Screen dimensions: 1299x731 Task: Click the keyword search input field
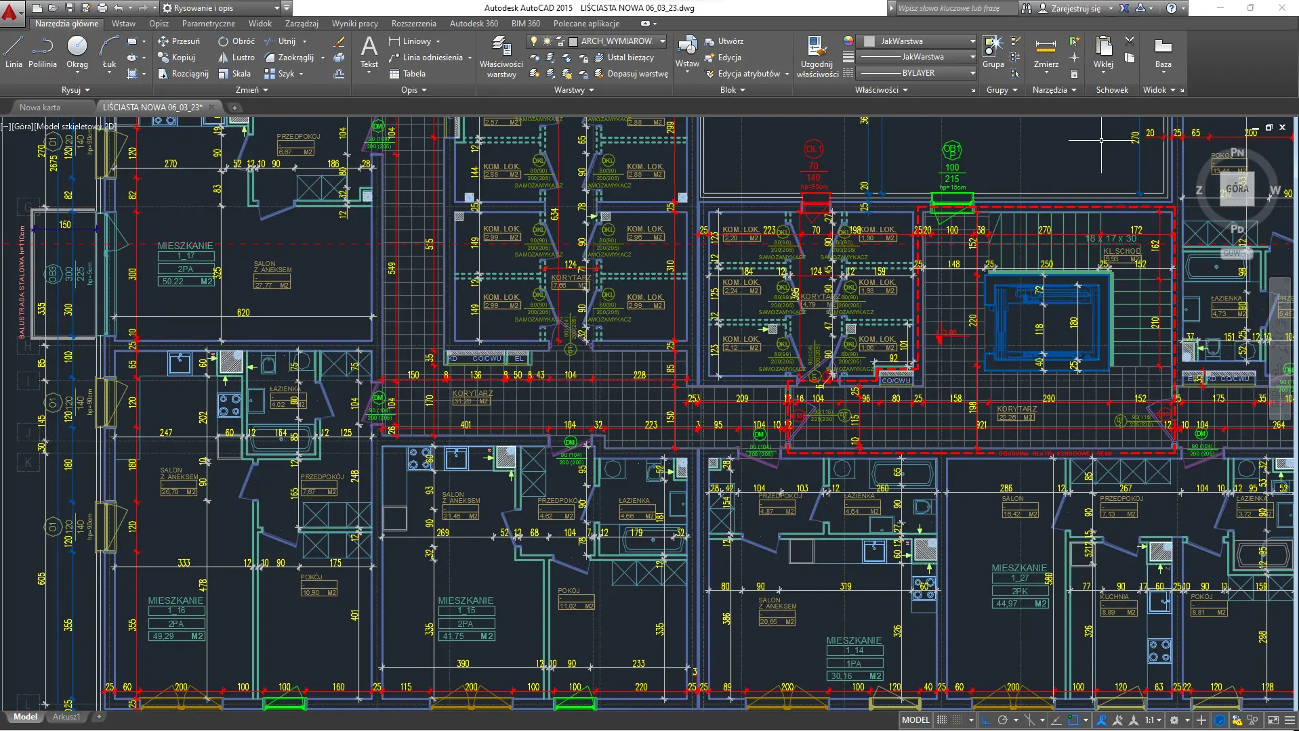pyautogui.click(x=957, y=8)
